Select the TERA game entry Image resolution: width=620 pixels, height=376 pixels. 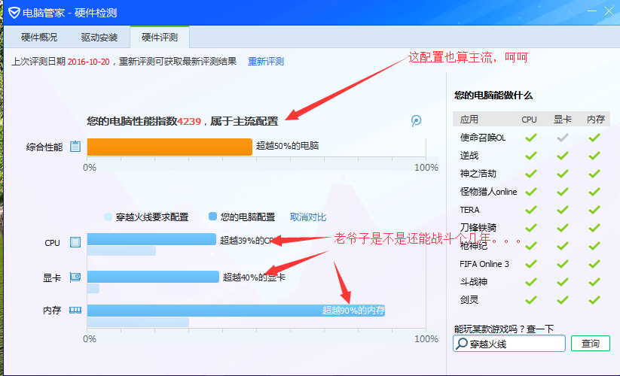[x=469, y=210]
